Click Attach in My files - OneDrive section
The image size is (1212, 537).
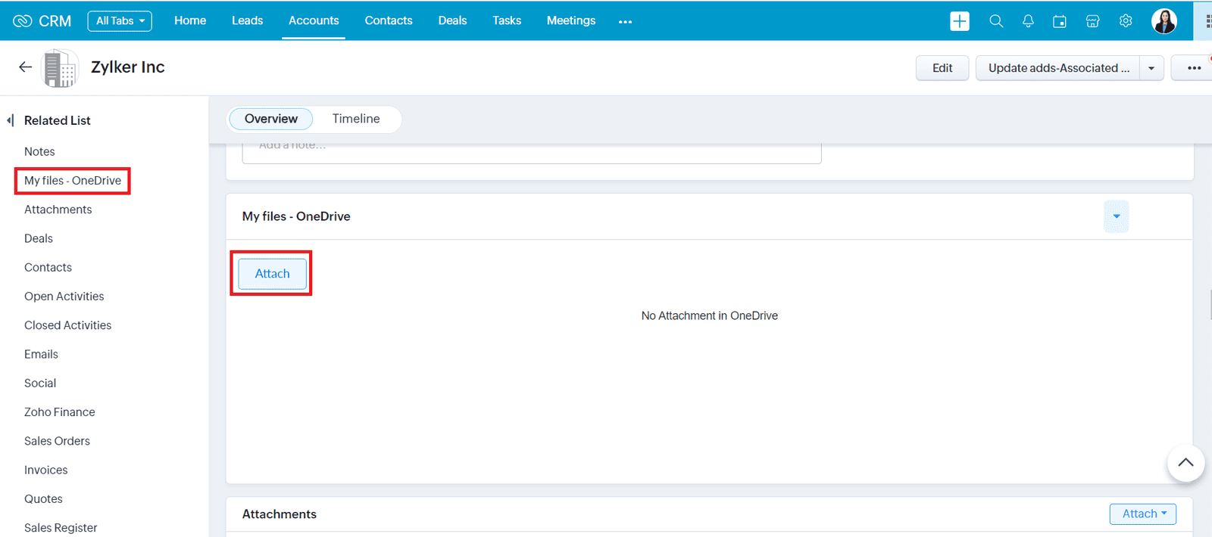pos(273,274)
